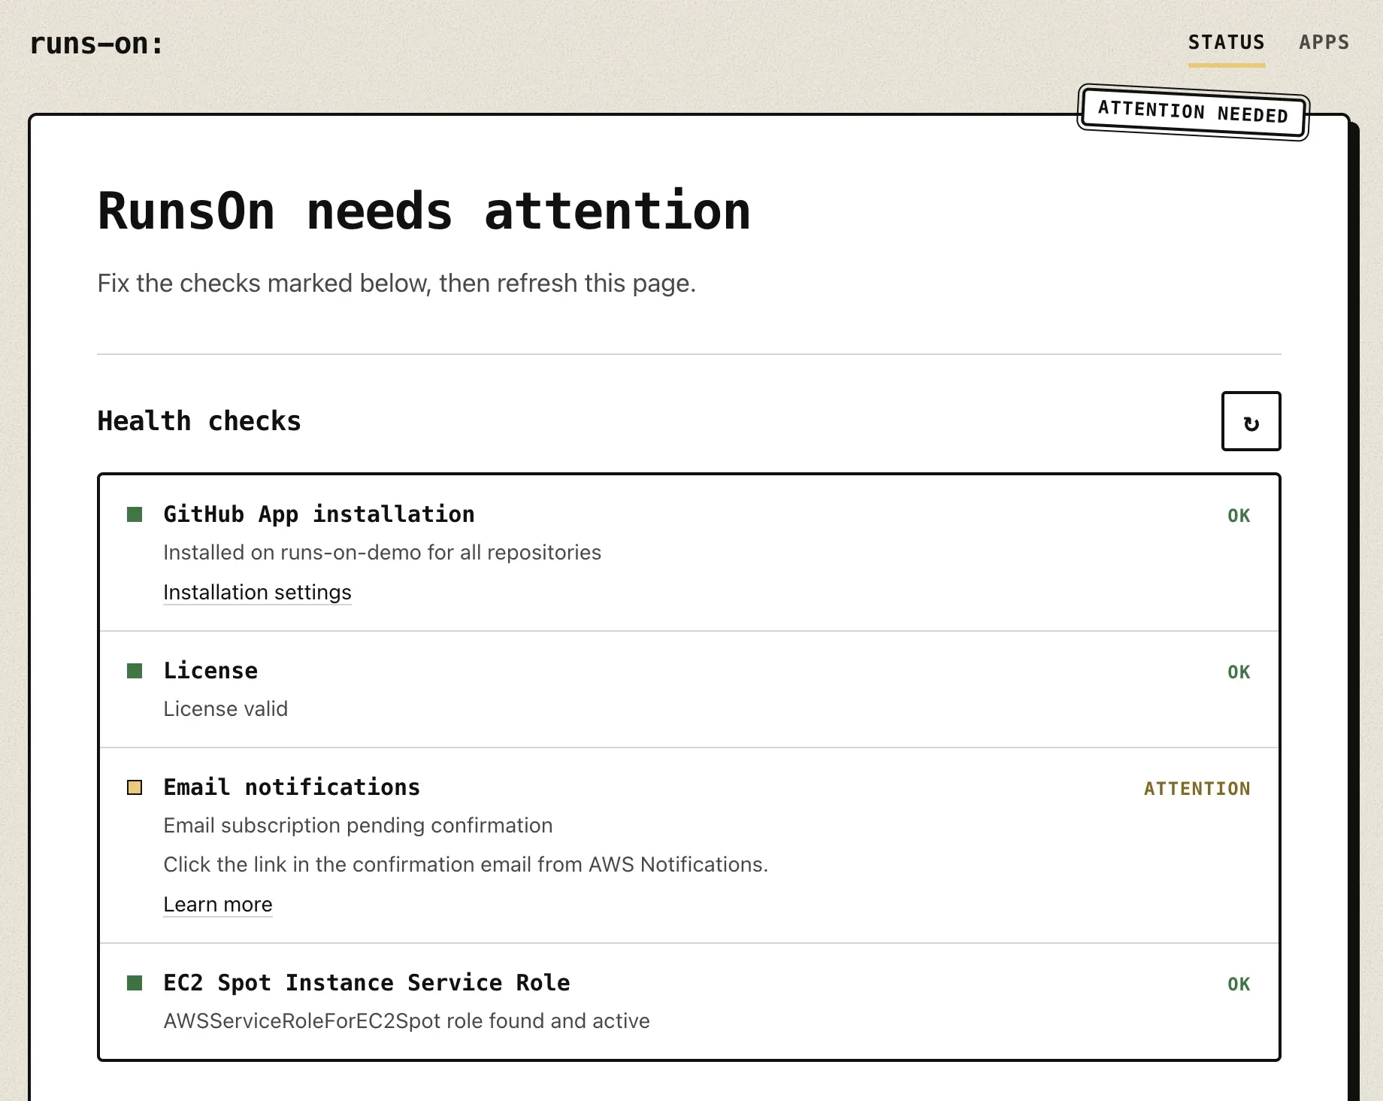Click the EC2 Spot Instance Service Role heading
Image resolution: width=1383 pixels, height=1101 pixels.
coord(367,983)
